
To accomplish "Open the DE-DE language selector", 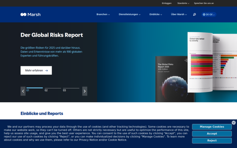I will [209, 15].
